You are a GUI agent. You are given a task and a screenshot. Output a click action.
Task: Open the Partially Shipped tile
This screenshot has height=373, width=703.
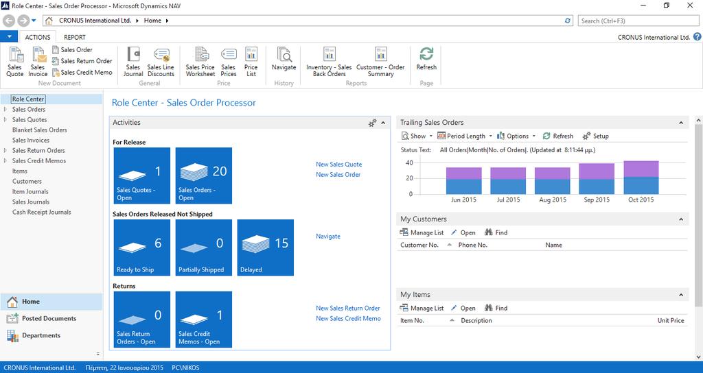click(x=203, y=248)
